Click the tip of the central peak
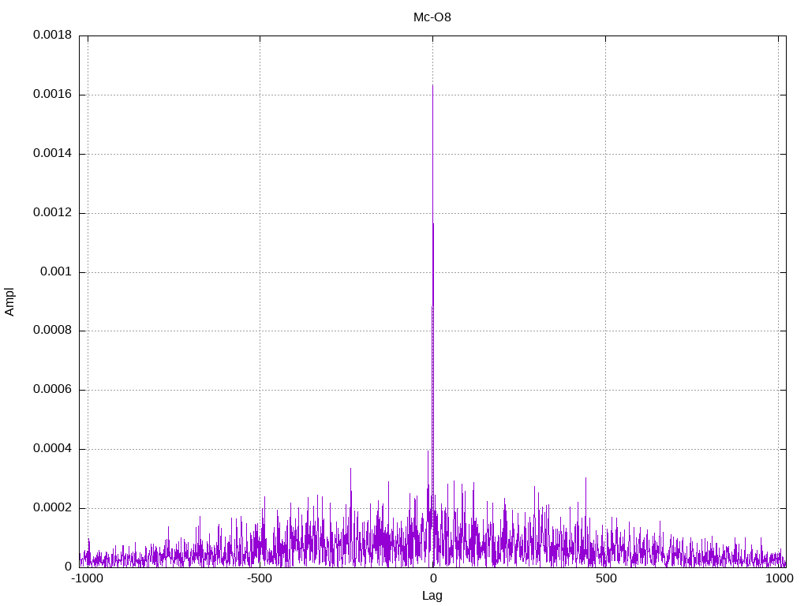This screenshot has height=606, width=808. tap(432, 85)
